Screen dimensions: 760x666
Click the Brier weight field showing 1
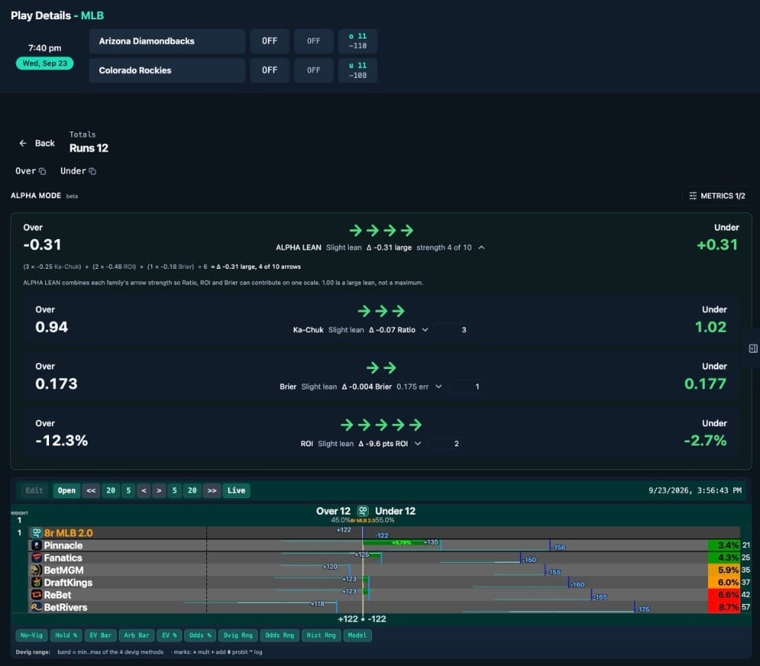pyautogui.click(x=466, y=386)
